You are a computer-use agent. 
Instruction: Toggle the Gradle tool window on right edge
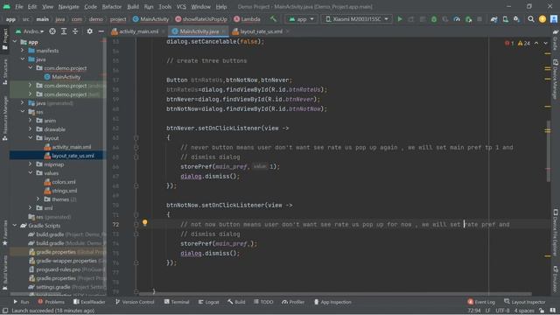[556, 39]
